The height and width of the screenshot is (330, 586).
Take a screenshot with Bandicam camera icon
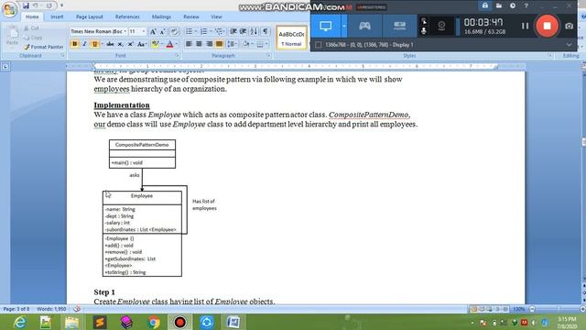(569, 27)
